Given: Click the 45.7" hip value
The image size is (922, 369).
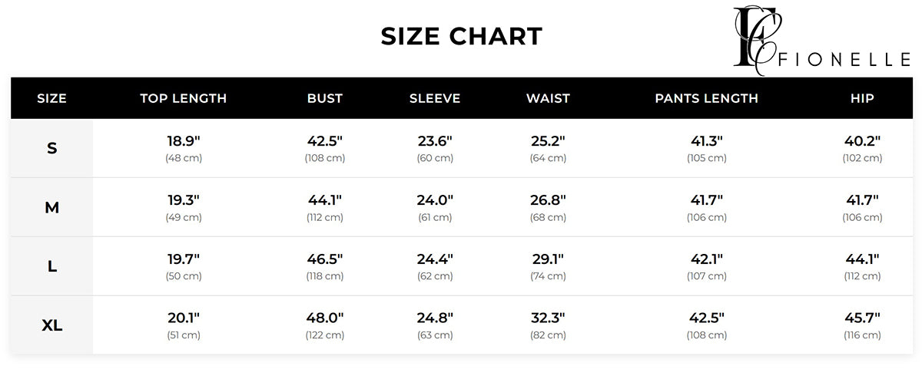Looking at the screenshot, I should pyautogui.click(x=862, y=318).
